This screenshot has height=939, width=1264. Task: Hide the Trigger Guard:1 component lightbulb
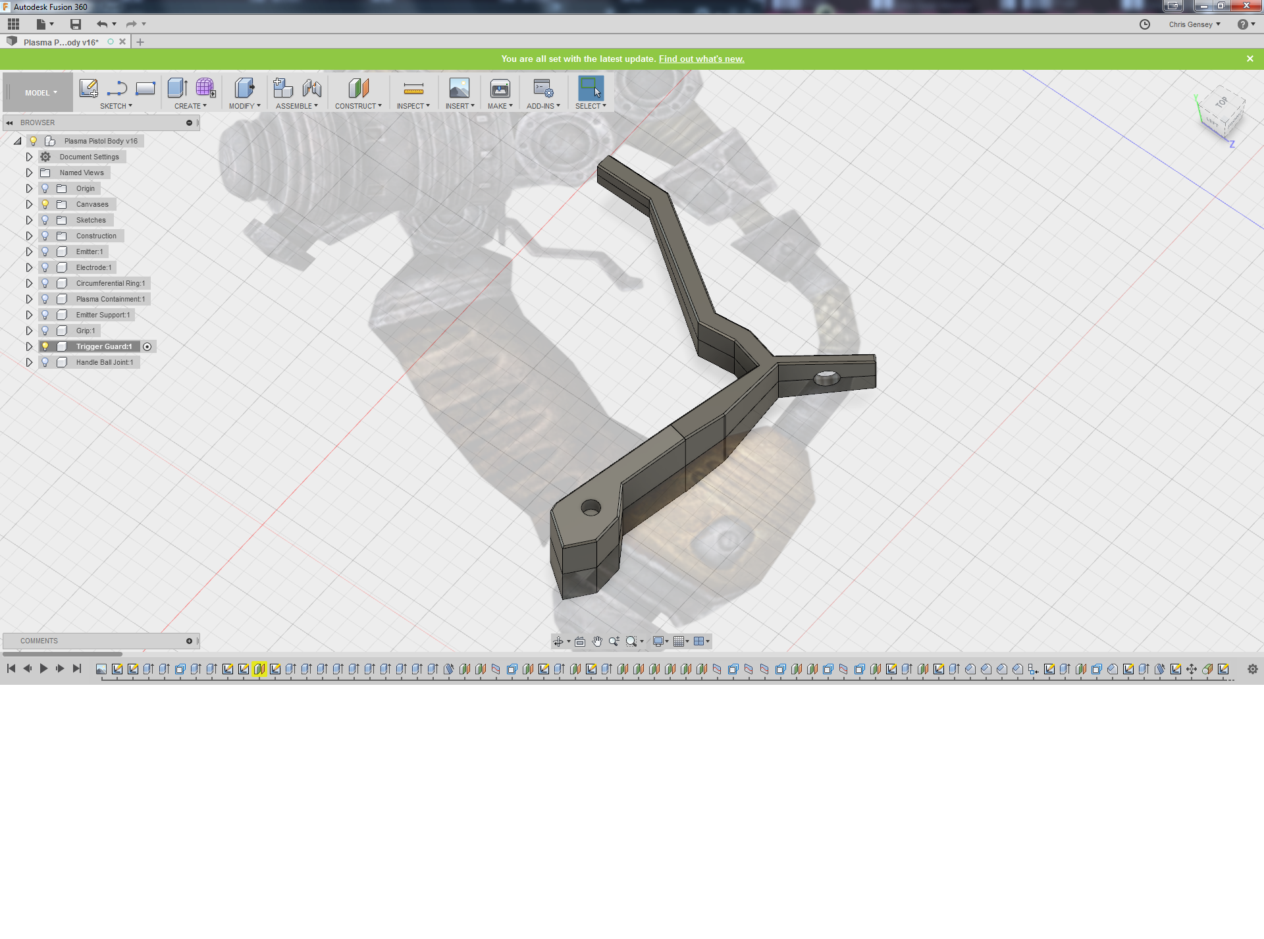[45, 346]
